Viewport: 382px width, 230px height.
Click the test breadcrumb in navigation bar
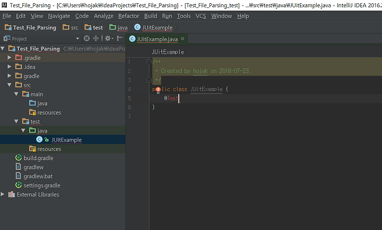pos(94,28)
